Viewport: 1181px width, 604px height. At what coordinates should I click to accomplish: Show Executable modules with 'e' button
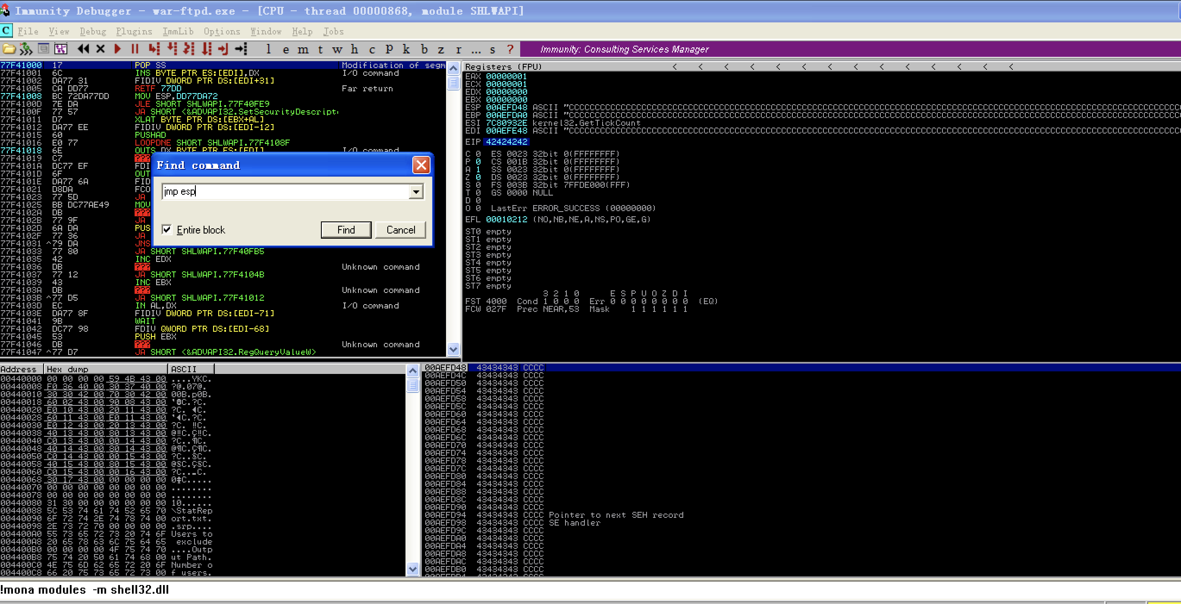pyautogui.click(x=286, y=49)
